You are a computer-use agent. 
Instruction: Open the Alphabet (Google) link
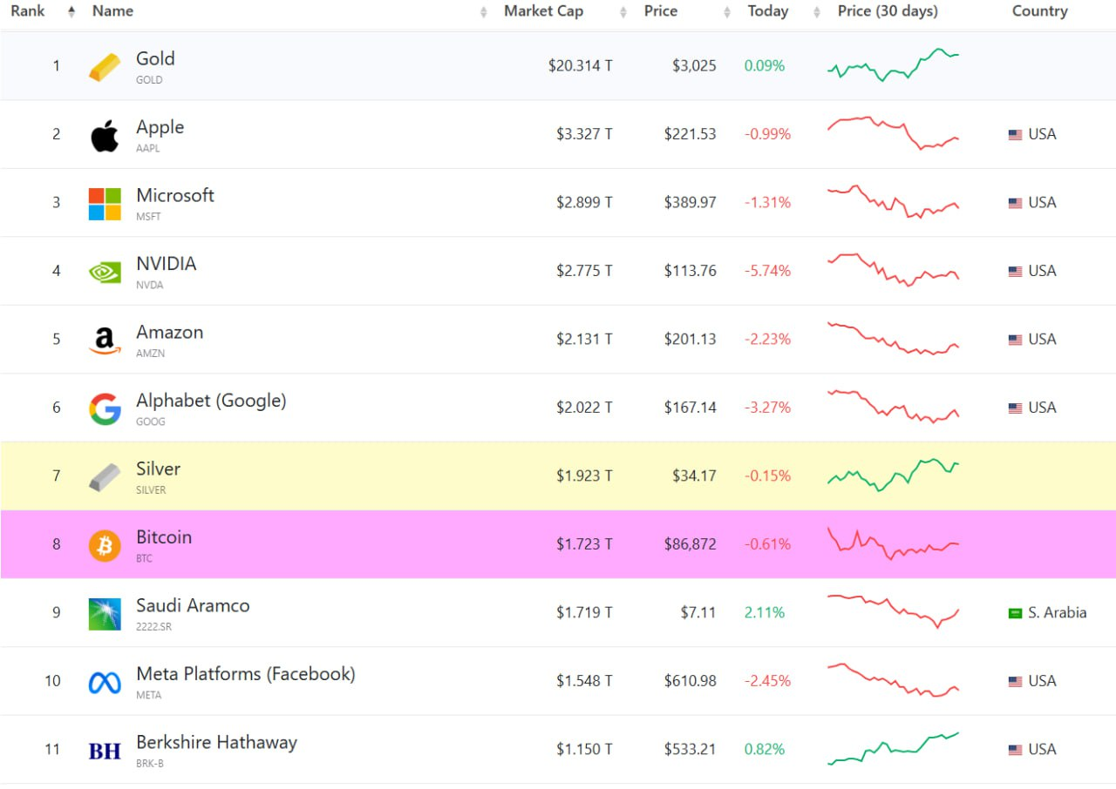point(211,401)
